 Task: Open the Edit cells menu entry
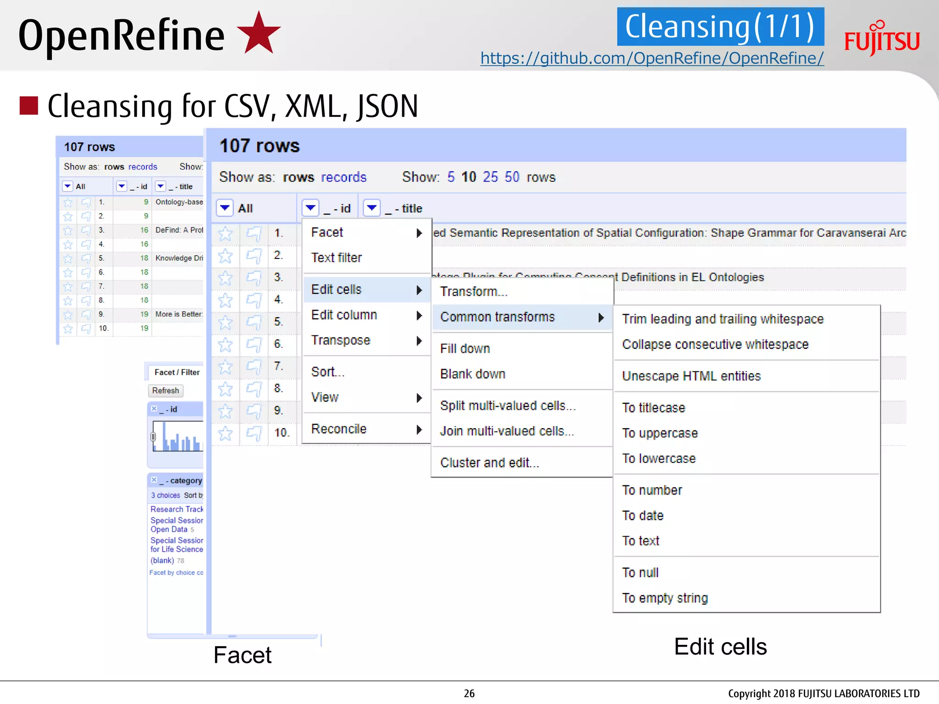click(x=367, y=290)
